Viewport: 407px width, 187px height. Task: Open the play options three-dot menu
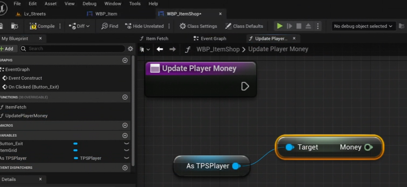(318, 26)
